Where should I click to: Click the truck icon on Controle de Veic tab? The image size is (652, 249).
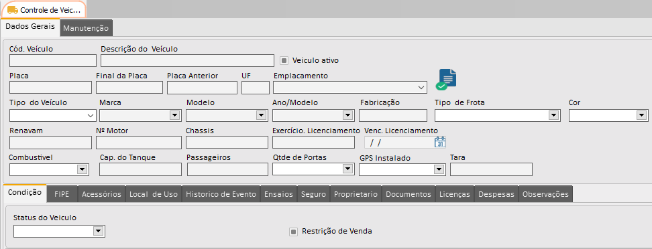click(x=13, y=9)
